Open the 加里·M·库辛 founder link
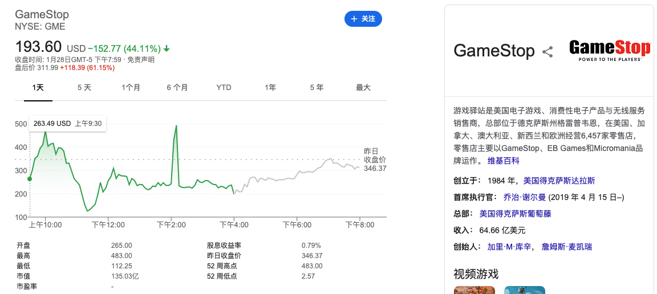Image resolution: width=657 pixels, height=294 pixels. tap(510, 247)
